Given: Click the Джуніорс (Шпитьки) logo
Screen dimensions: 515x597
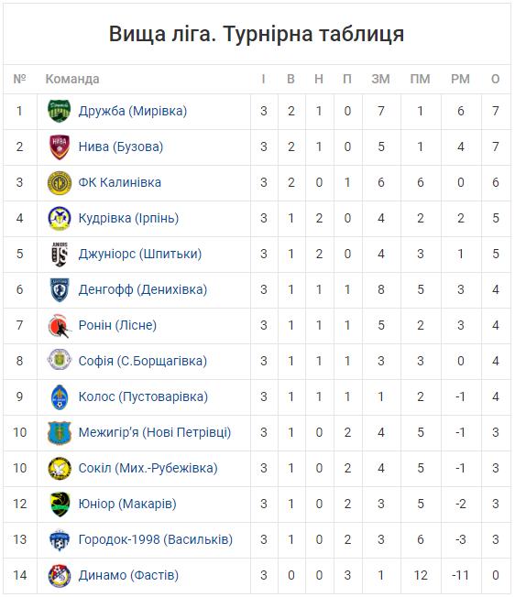Looking at the screenshot, I should pyautogui.click(x=60, y=254).
